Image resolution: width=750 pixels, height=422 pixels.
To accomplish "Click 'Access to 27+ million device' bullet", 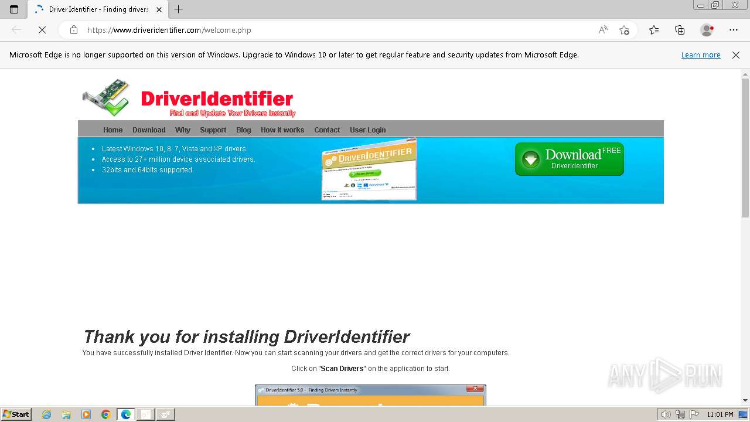I will [x=179, y=159].
